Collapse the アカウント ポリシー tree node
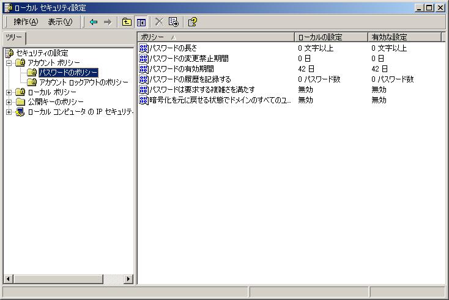This screenshot has width=449, height=300. click(x=9, y=63)
